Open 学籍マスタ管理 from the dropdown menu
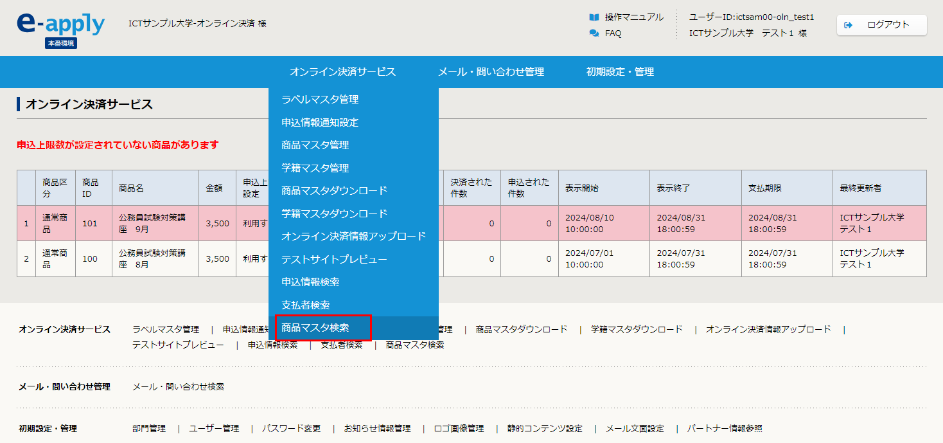The image size is (943, 443). pos(315,168)
